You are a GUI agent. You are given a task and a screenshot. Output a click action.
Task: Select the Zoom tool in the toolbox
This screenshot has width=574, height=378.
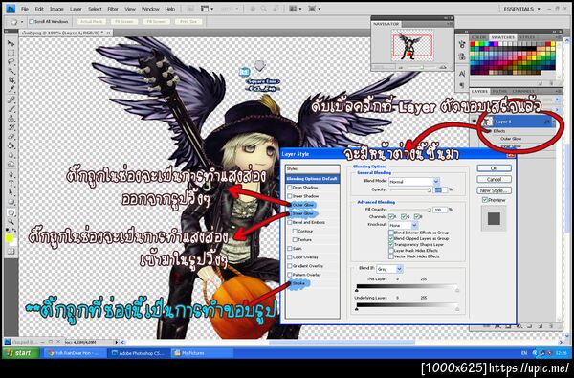point(11,222)
